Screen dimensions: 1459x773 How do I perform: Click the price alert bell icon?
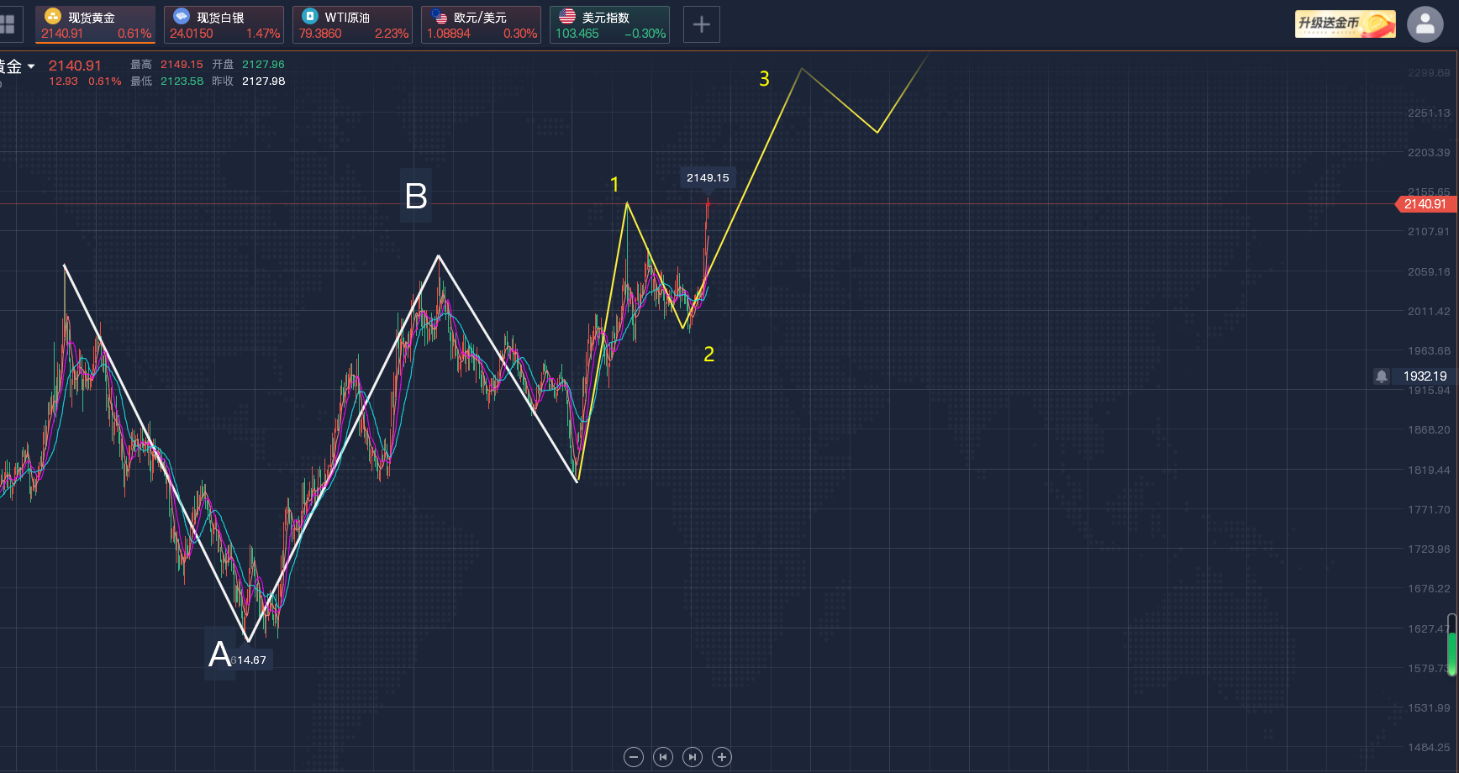pyautogui.click(x=1382, y=376)
